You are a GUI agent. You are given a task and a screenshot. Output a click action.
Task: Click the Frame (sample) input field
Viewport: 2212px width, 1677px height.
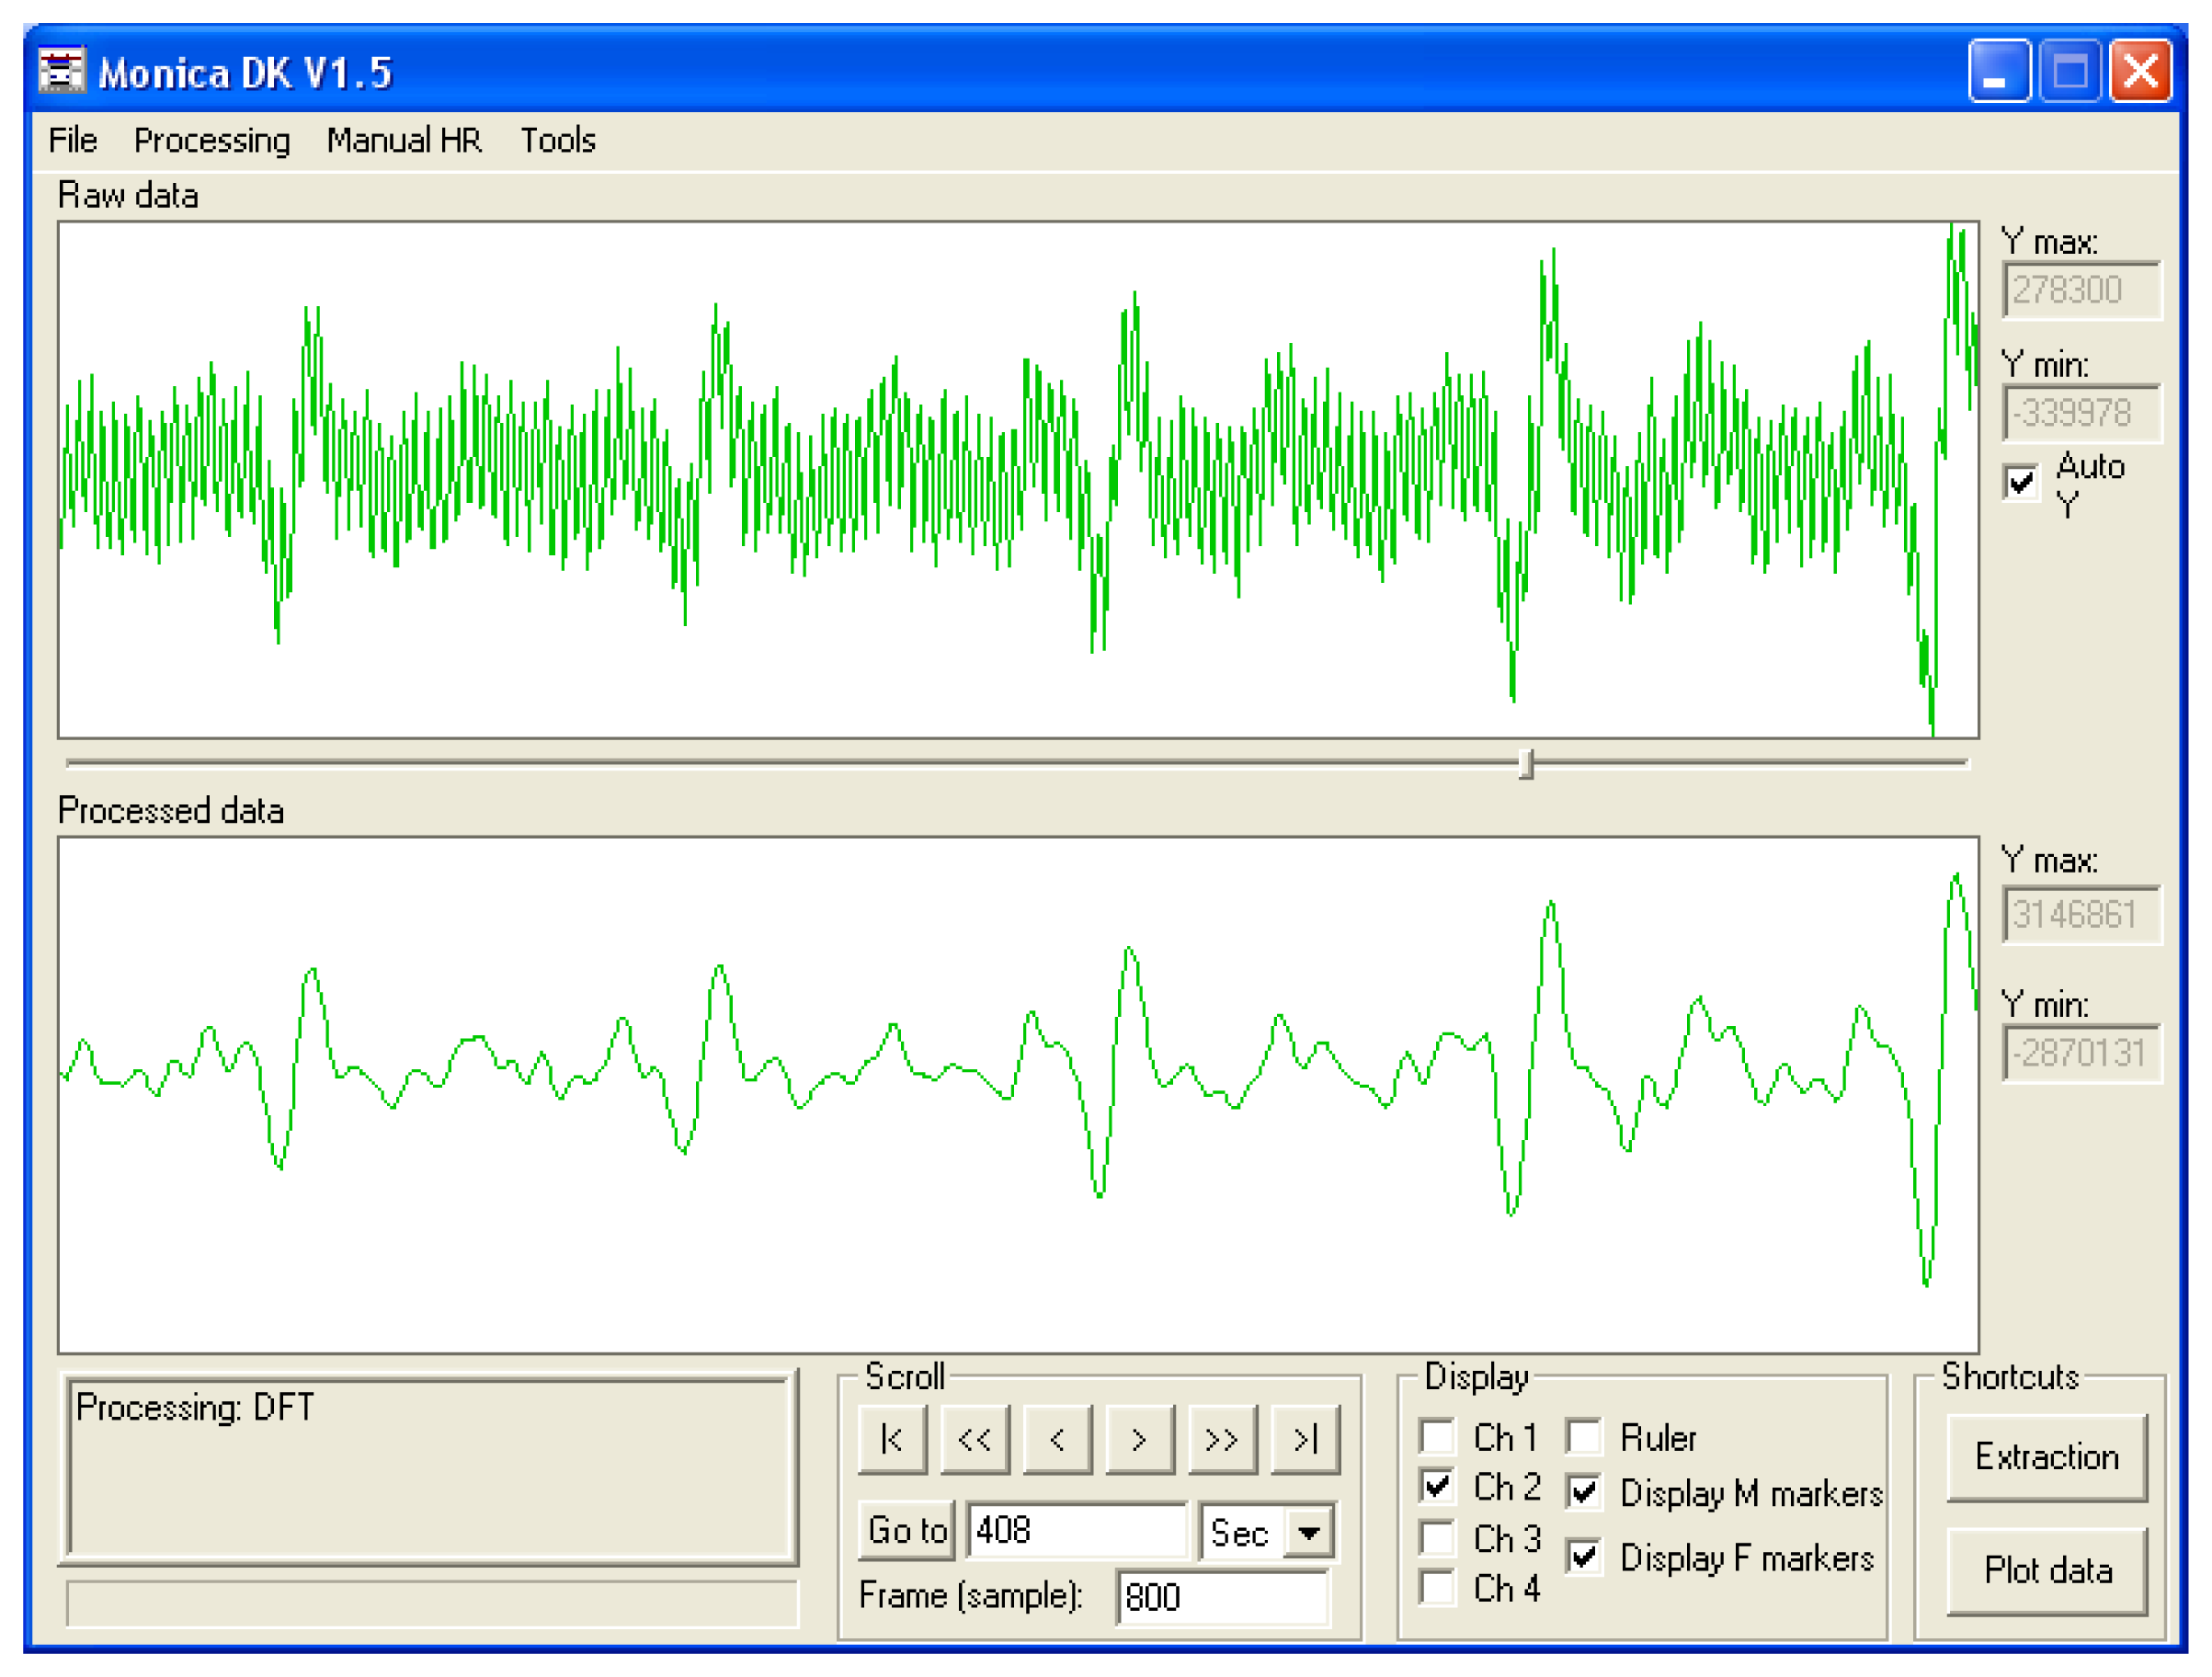(1222, 1597)
